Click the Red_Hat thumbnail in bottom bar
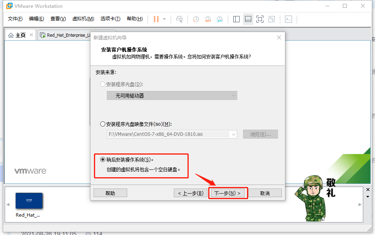This screenshot has width=375, height=235. (x=29, y=201)
